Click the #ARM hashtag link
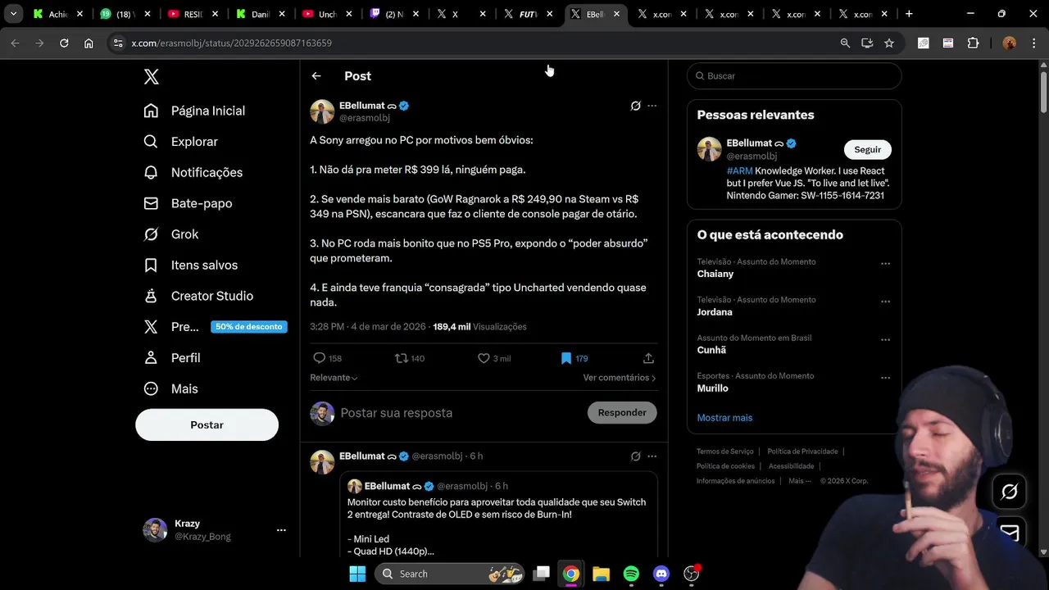The height and width of the screenshot is (590, 1049). coord(739,171)
